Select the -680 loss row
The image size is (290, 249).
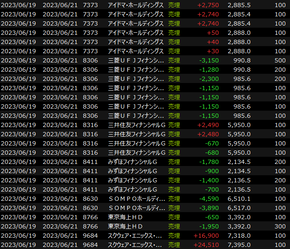pos(212,153)
